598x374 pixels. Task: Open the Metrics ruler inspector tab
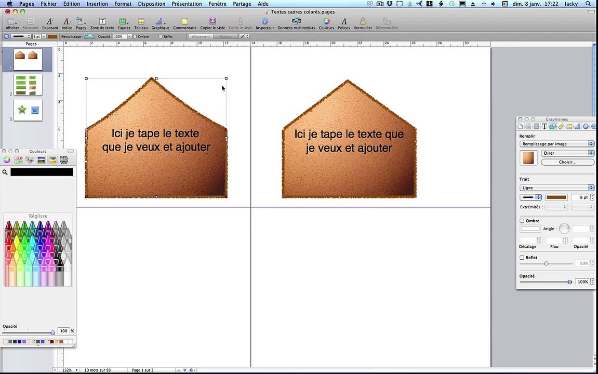pyautogui.click(x=561, y=127)
